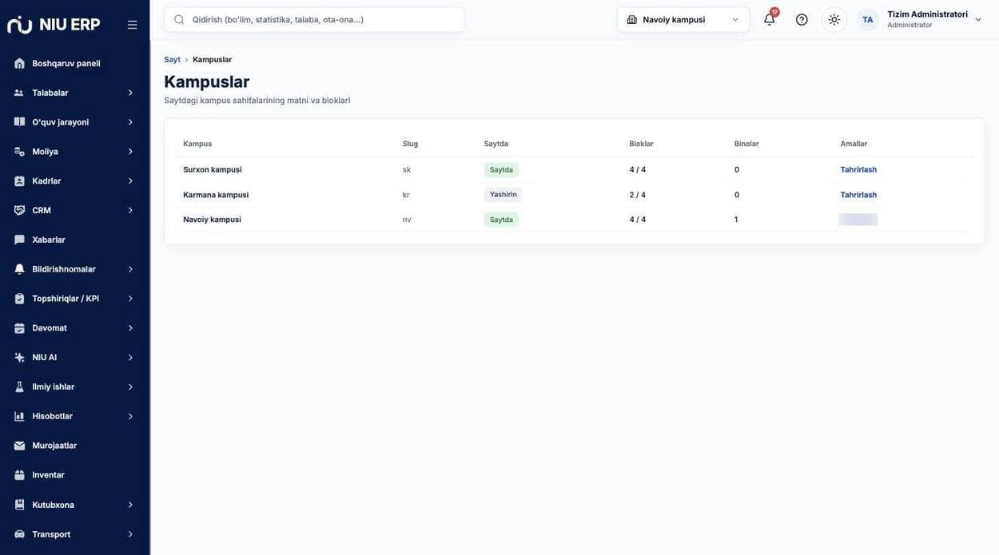
Task: Click the O'quv jarayoni book icon
Action: (x=19, y=122)
